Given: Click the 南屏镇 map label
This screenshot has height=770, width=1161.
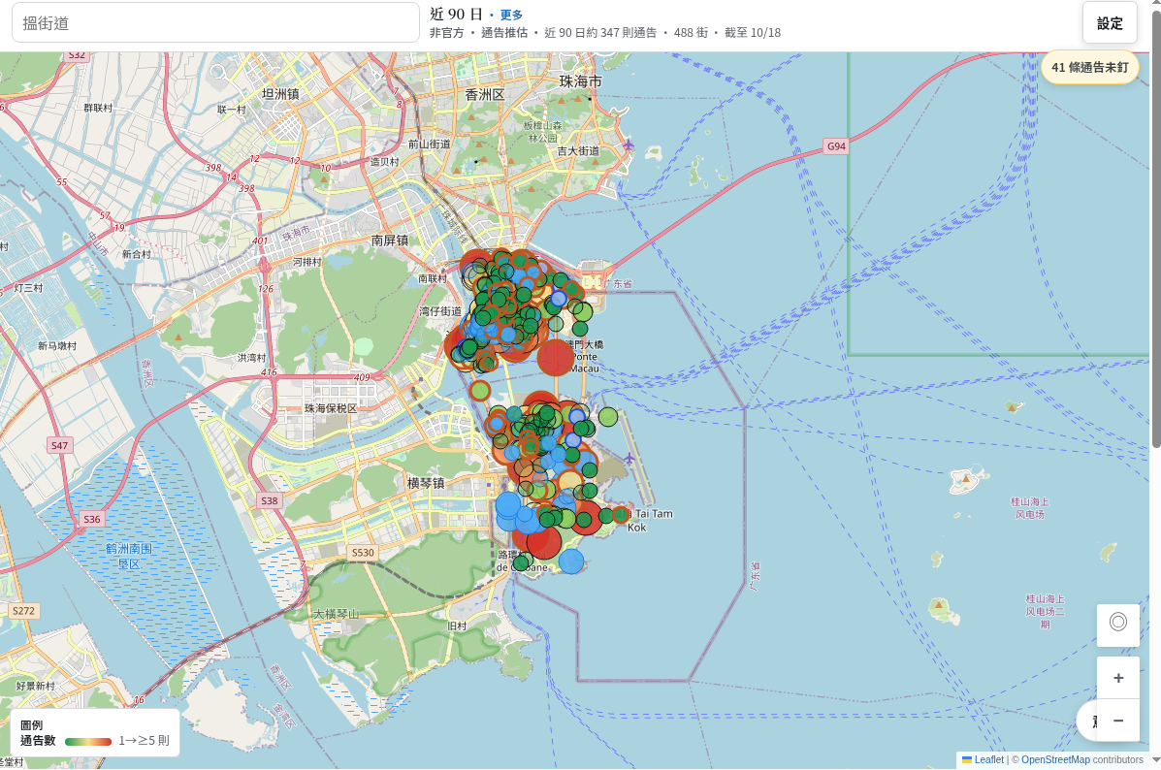Looking at the screenshot, I should (x=390, y=241).
